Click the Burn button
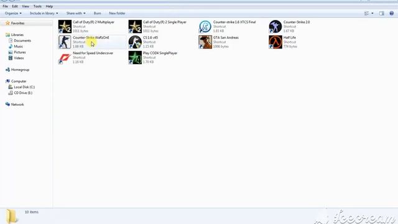 97,13
